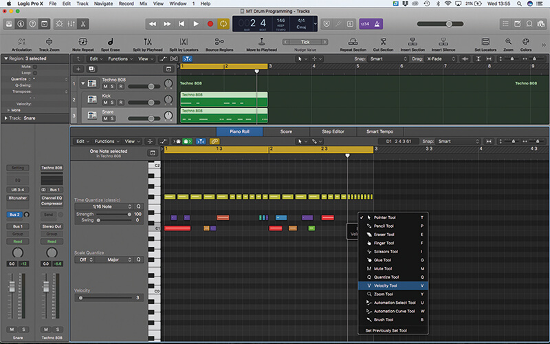Click Channel EQ plug-in slot

52,198
